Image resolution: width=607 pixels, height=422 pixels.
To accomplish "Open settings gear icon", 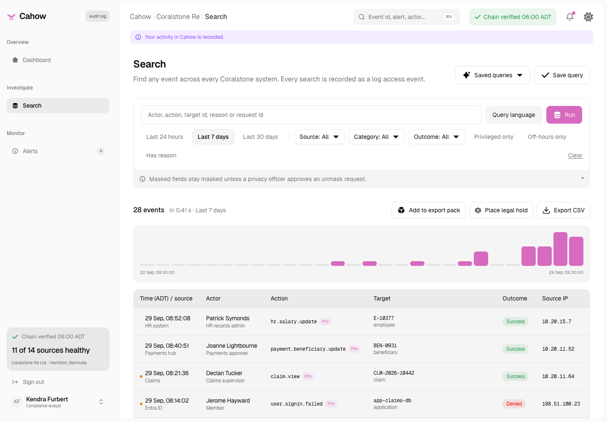I will pyautogui.click(x=588, y=17).
